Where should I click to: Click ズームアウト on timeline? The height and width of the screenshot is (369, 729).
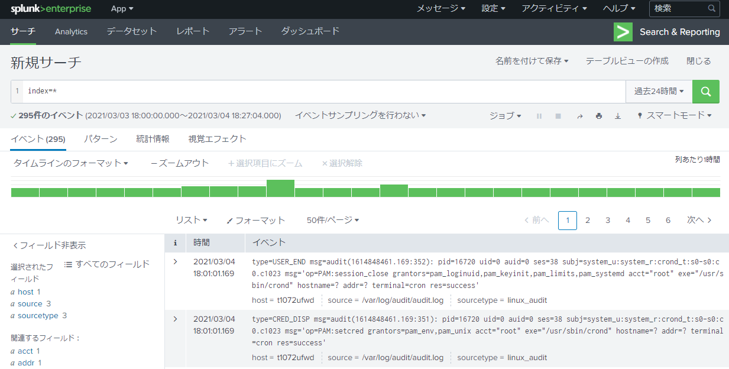[180, 163]
